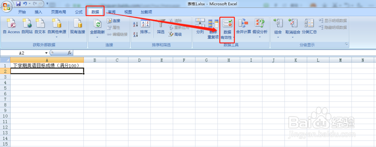Toggle the 筛选 filter
This screenshot has width=376, height=147.
[161, 27]
